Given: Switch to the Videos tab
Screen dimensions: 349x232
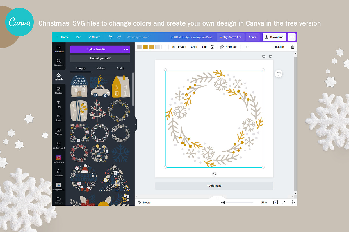Looking at the screenshot, I should 101,68.
